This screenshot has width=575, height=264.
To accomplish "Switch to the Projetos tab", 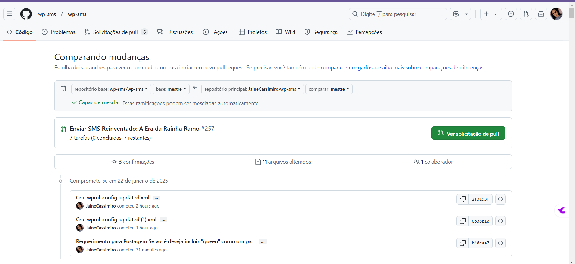I will coord(253,32).
